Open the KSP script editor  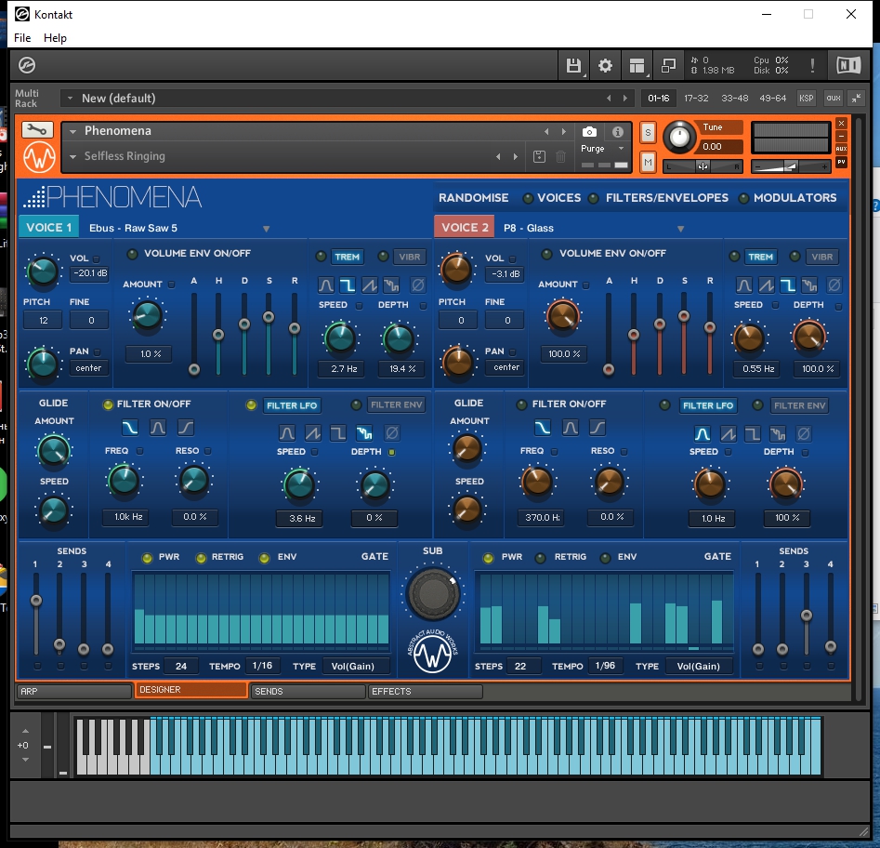coord(806,99)
